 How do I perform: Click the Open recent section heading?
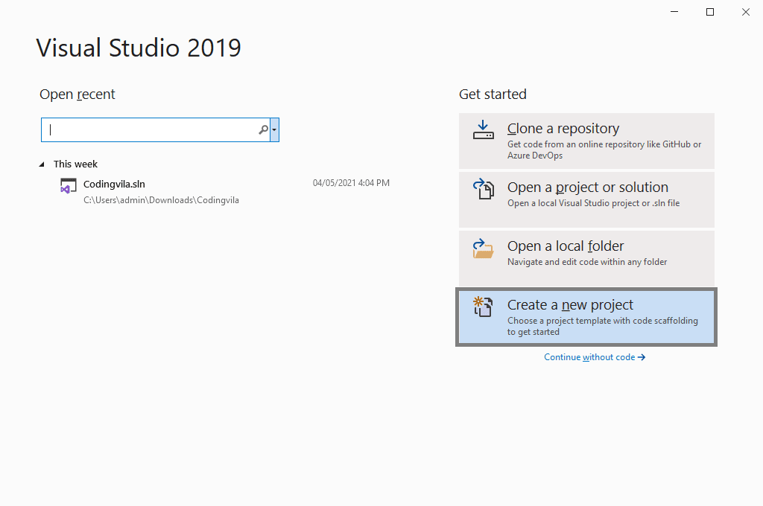point(77,94)
